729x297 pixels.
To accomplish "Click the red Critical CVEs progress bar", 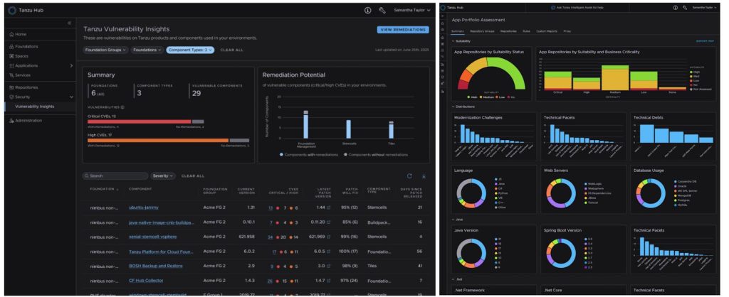I will tap(140, 122).
